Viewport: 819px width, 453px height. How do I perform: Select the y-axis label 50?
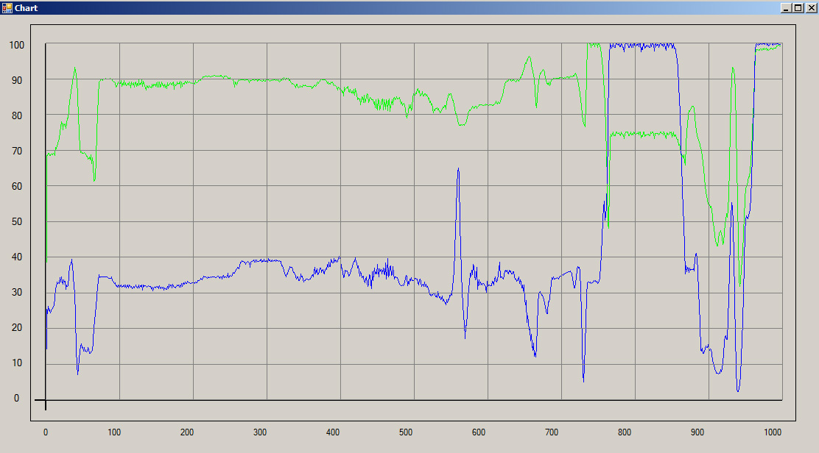click(x=17, y=221)
